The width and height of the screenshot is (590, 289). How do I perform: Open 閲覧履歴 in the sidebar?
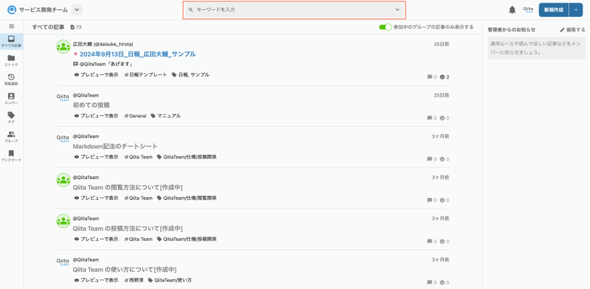[11, 80]
